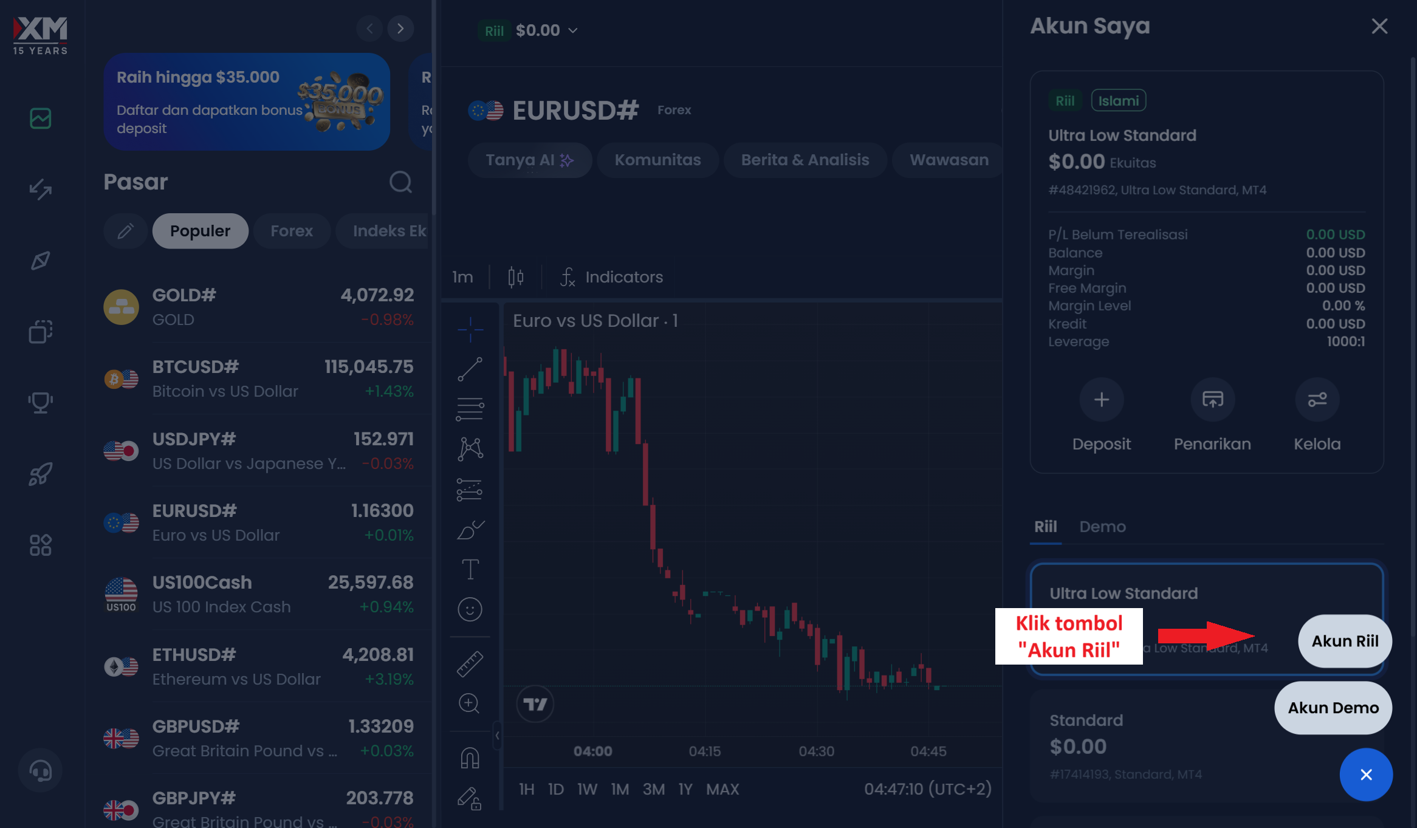Open the candlestick chart type selector
Image resolution: width=1417 pixels, height=828 pixels.
point(515,277)
